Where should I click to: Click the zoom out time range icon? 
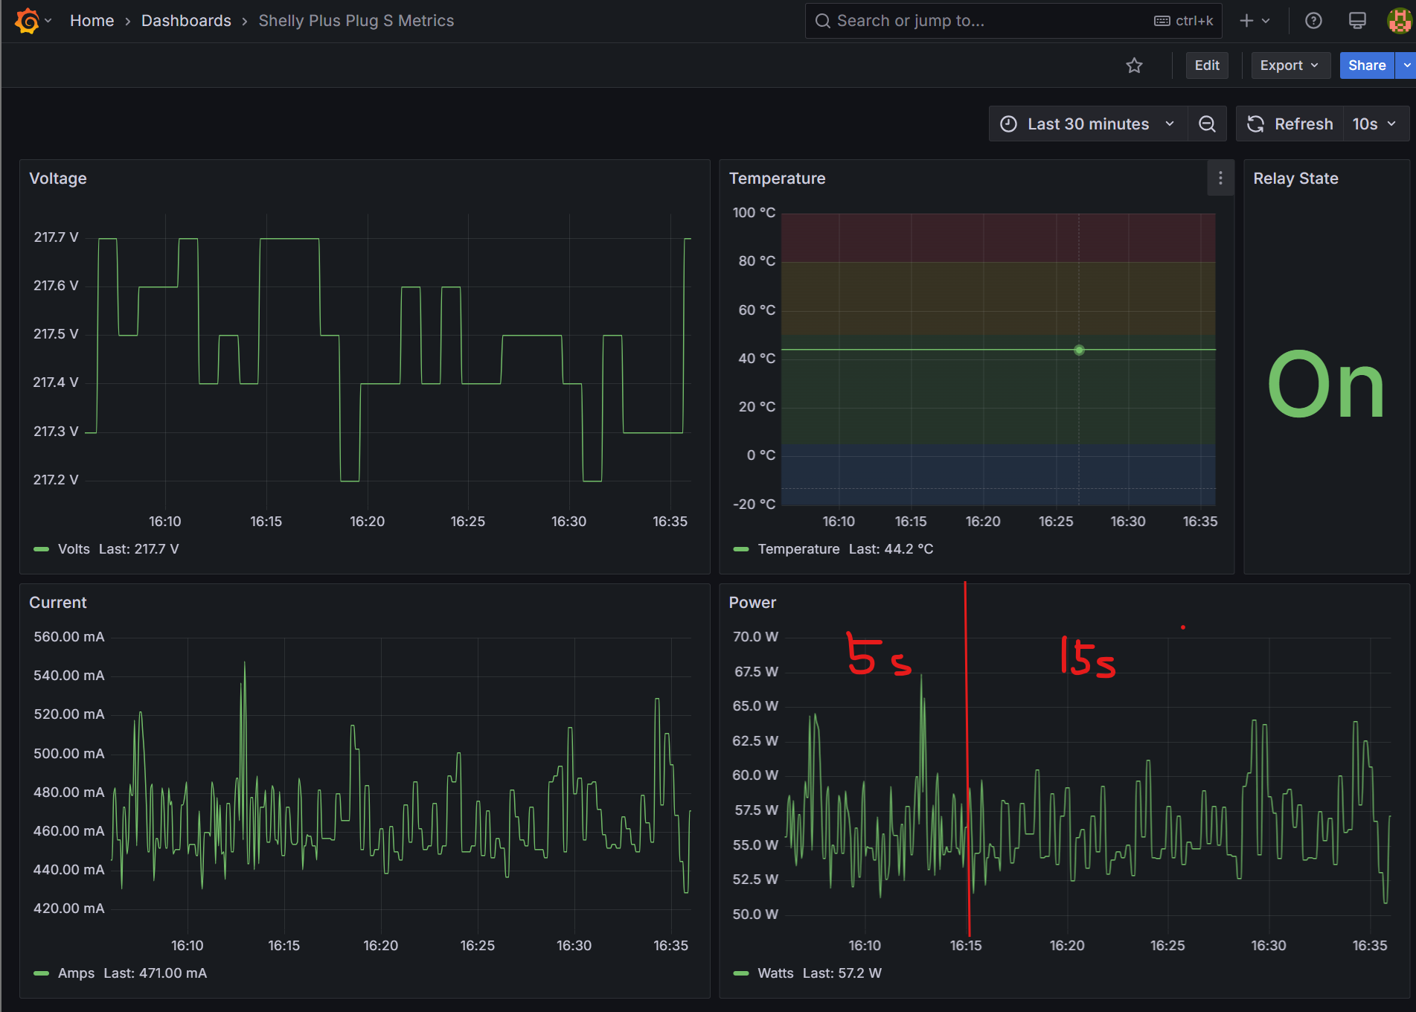pos(1207,124)
